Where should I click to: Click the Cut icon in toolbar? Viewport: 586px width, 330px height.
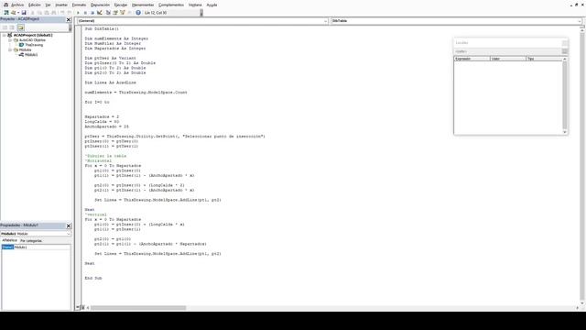click(32, 13)
